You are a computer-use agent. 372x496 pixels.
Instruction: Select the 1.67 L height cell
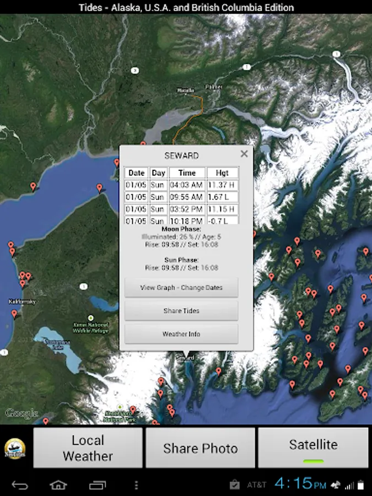coord(222,197)
